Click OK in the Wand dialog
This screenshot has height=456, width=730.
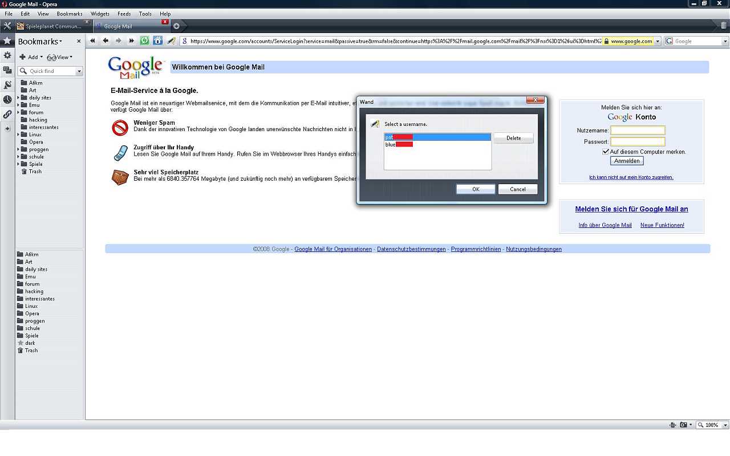[476, 189]
